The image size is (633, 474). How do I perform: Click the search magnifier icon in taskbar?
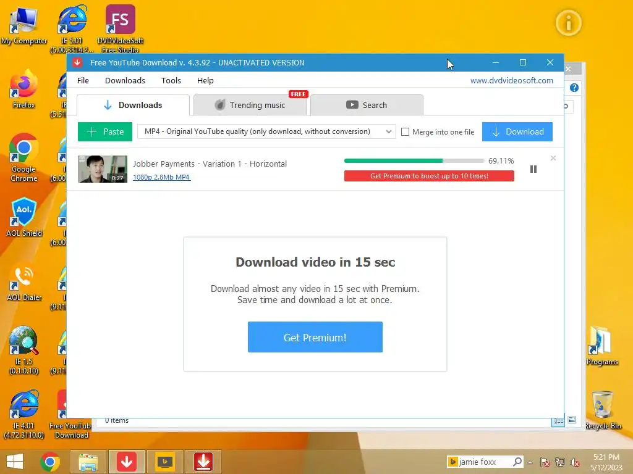point(517,462)
